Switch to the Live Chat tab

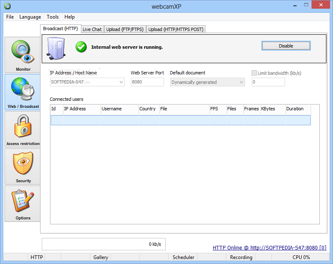(92, 29)
